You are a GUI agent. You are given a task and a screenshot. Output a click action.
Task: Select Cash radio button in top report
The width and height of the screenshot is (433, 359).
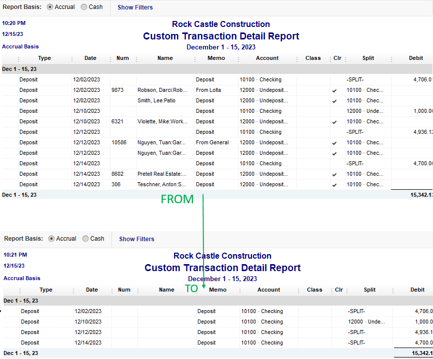click(83, 7)
